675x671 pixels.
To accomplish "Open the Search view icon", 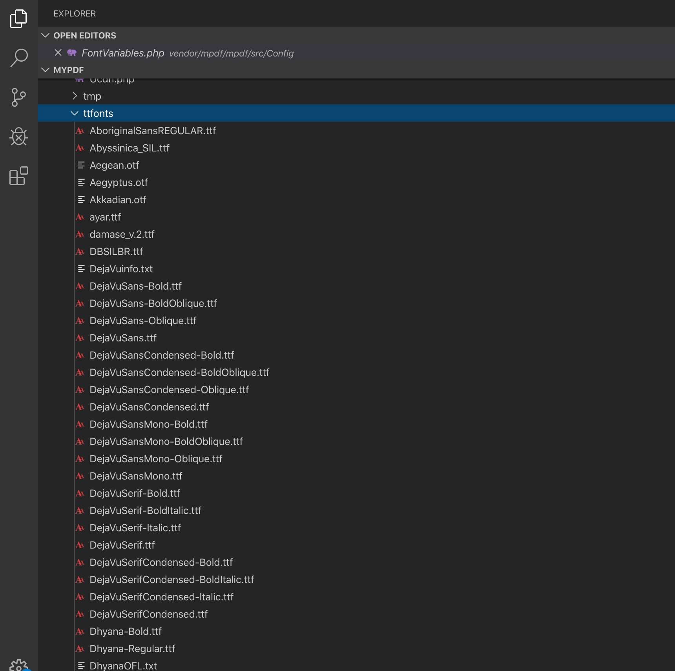I will click(x=18, y=58).
